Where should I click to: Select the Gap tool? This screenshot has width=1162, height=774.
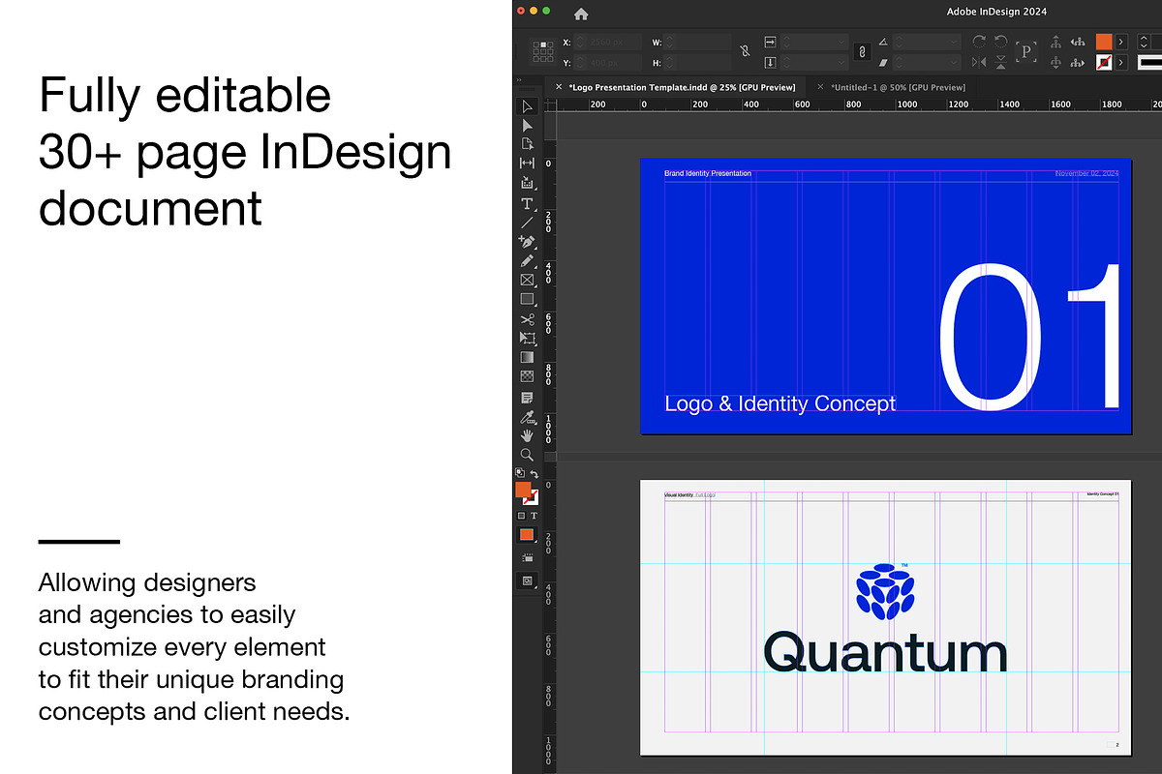(x=527, y=164)
